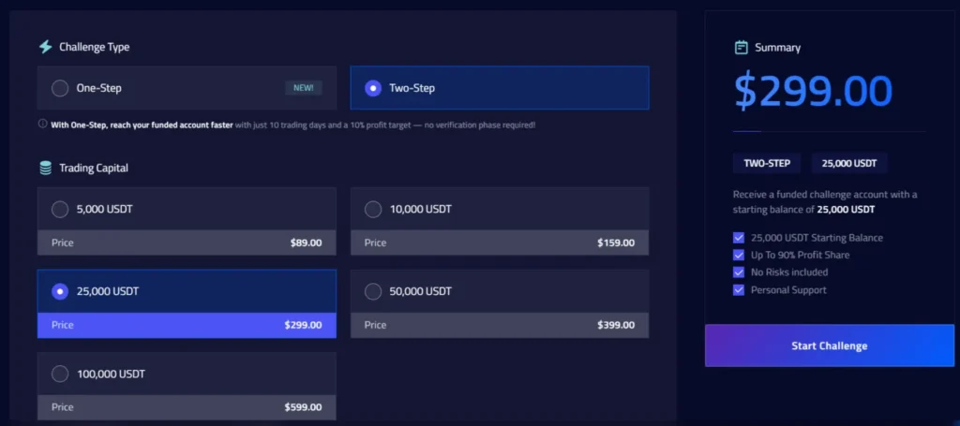Choose the 5,000 USDT capital option
This screenshot has width=960, height=426.
(60, 209)
